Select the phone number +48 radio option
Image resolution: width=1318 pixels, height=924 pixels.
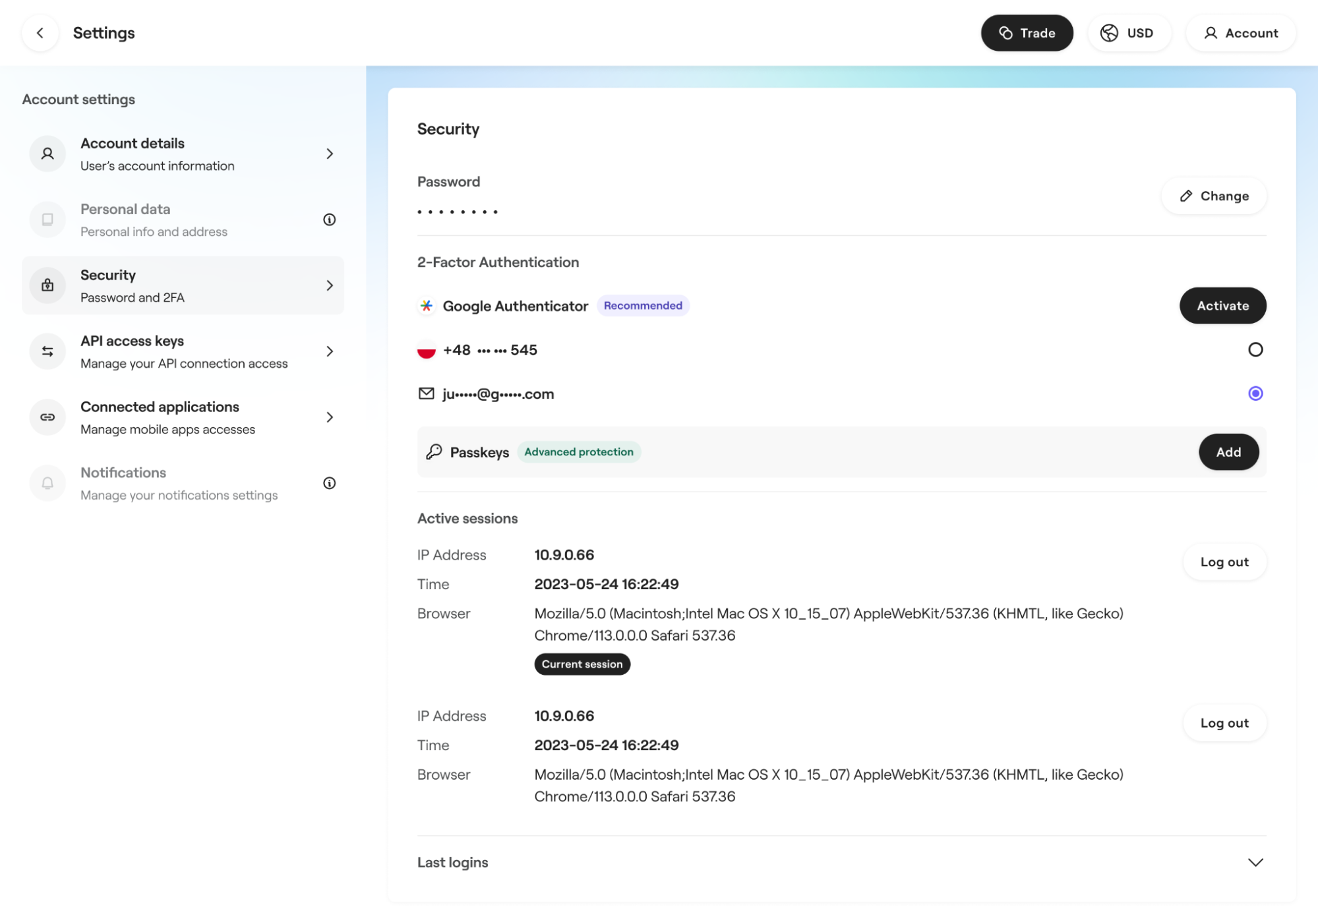click(1255, 350)
